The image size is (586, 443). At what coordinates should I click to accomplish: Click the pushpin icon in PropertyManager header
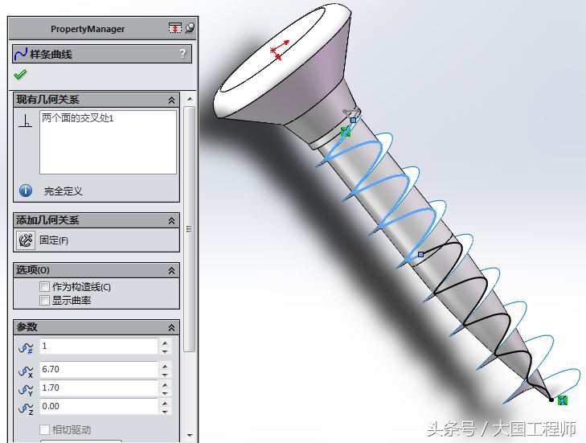click(x=190, y=27)
